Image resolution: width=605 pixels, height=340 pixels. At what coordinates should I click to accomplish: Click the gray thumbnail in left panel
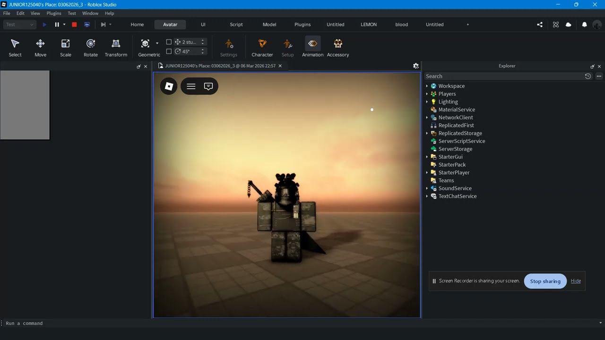[x=25, y=105]
